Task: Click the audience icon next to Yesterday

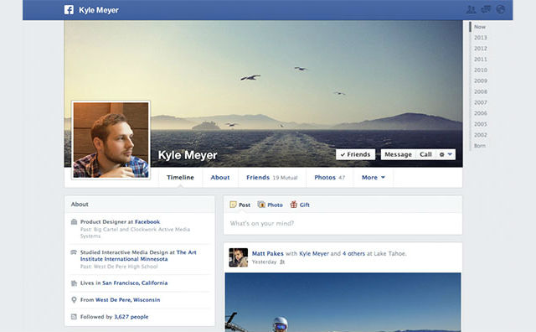Action: [x=282, y=262]
